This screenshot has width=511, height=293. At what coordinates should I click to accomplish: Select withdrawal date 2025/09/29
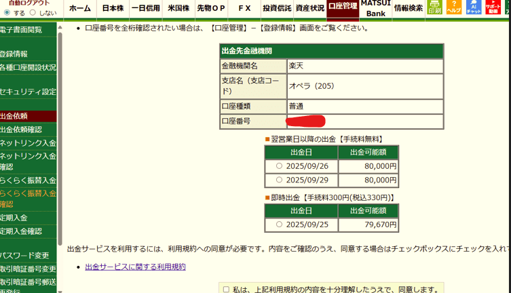279,180
